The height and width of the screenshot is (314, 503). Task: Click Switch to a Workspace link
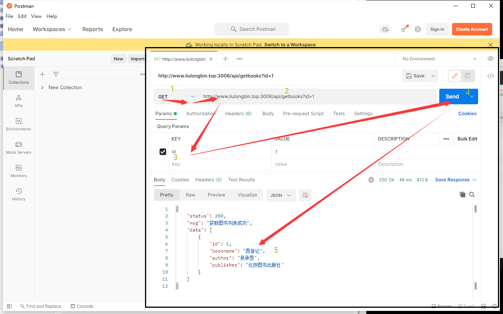coord(290,45)
